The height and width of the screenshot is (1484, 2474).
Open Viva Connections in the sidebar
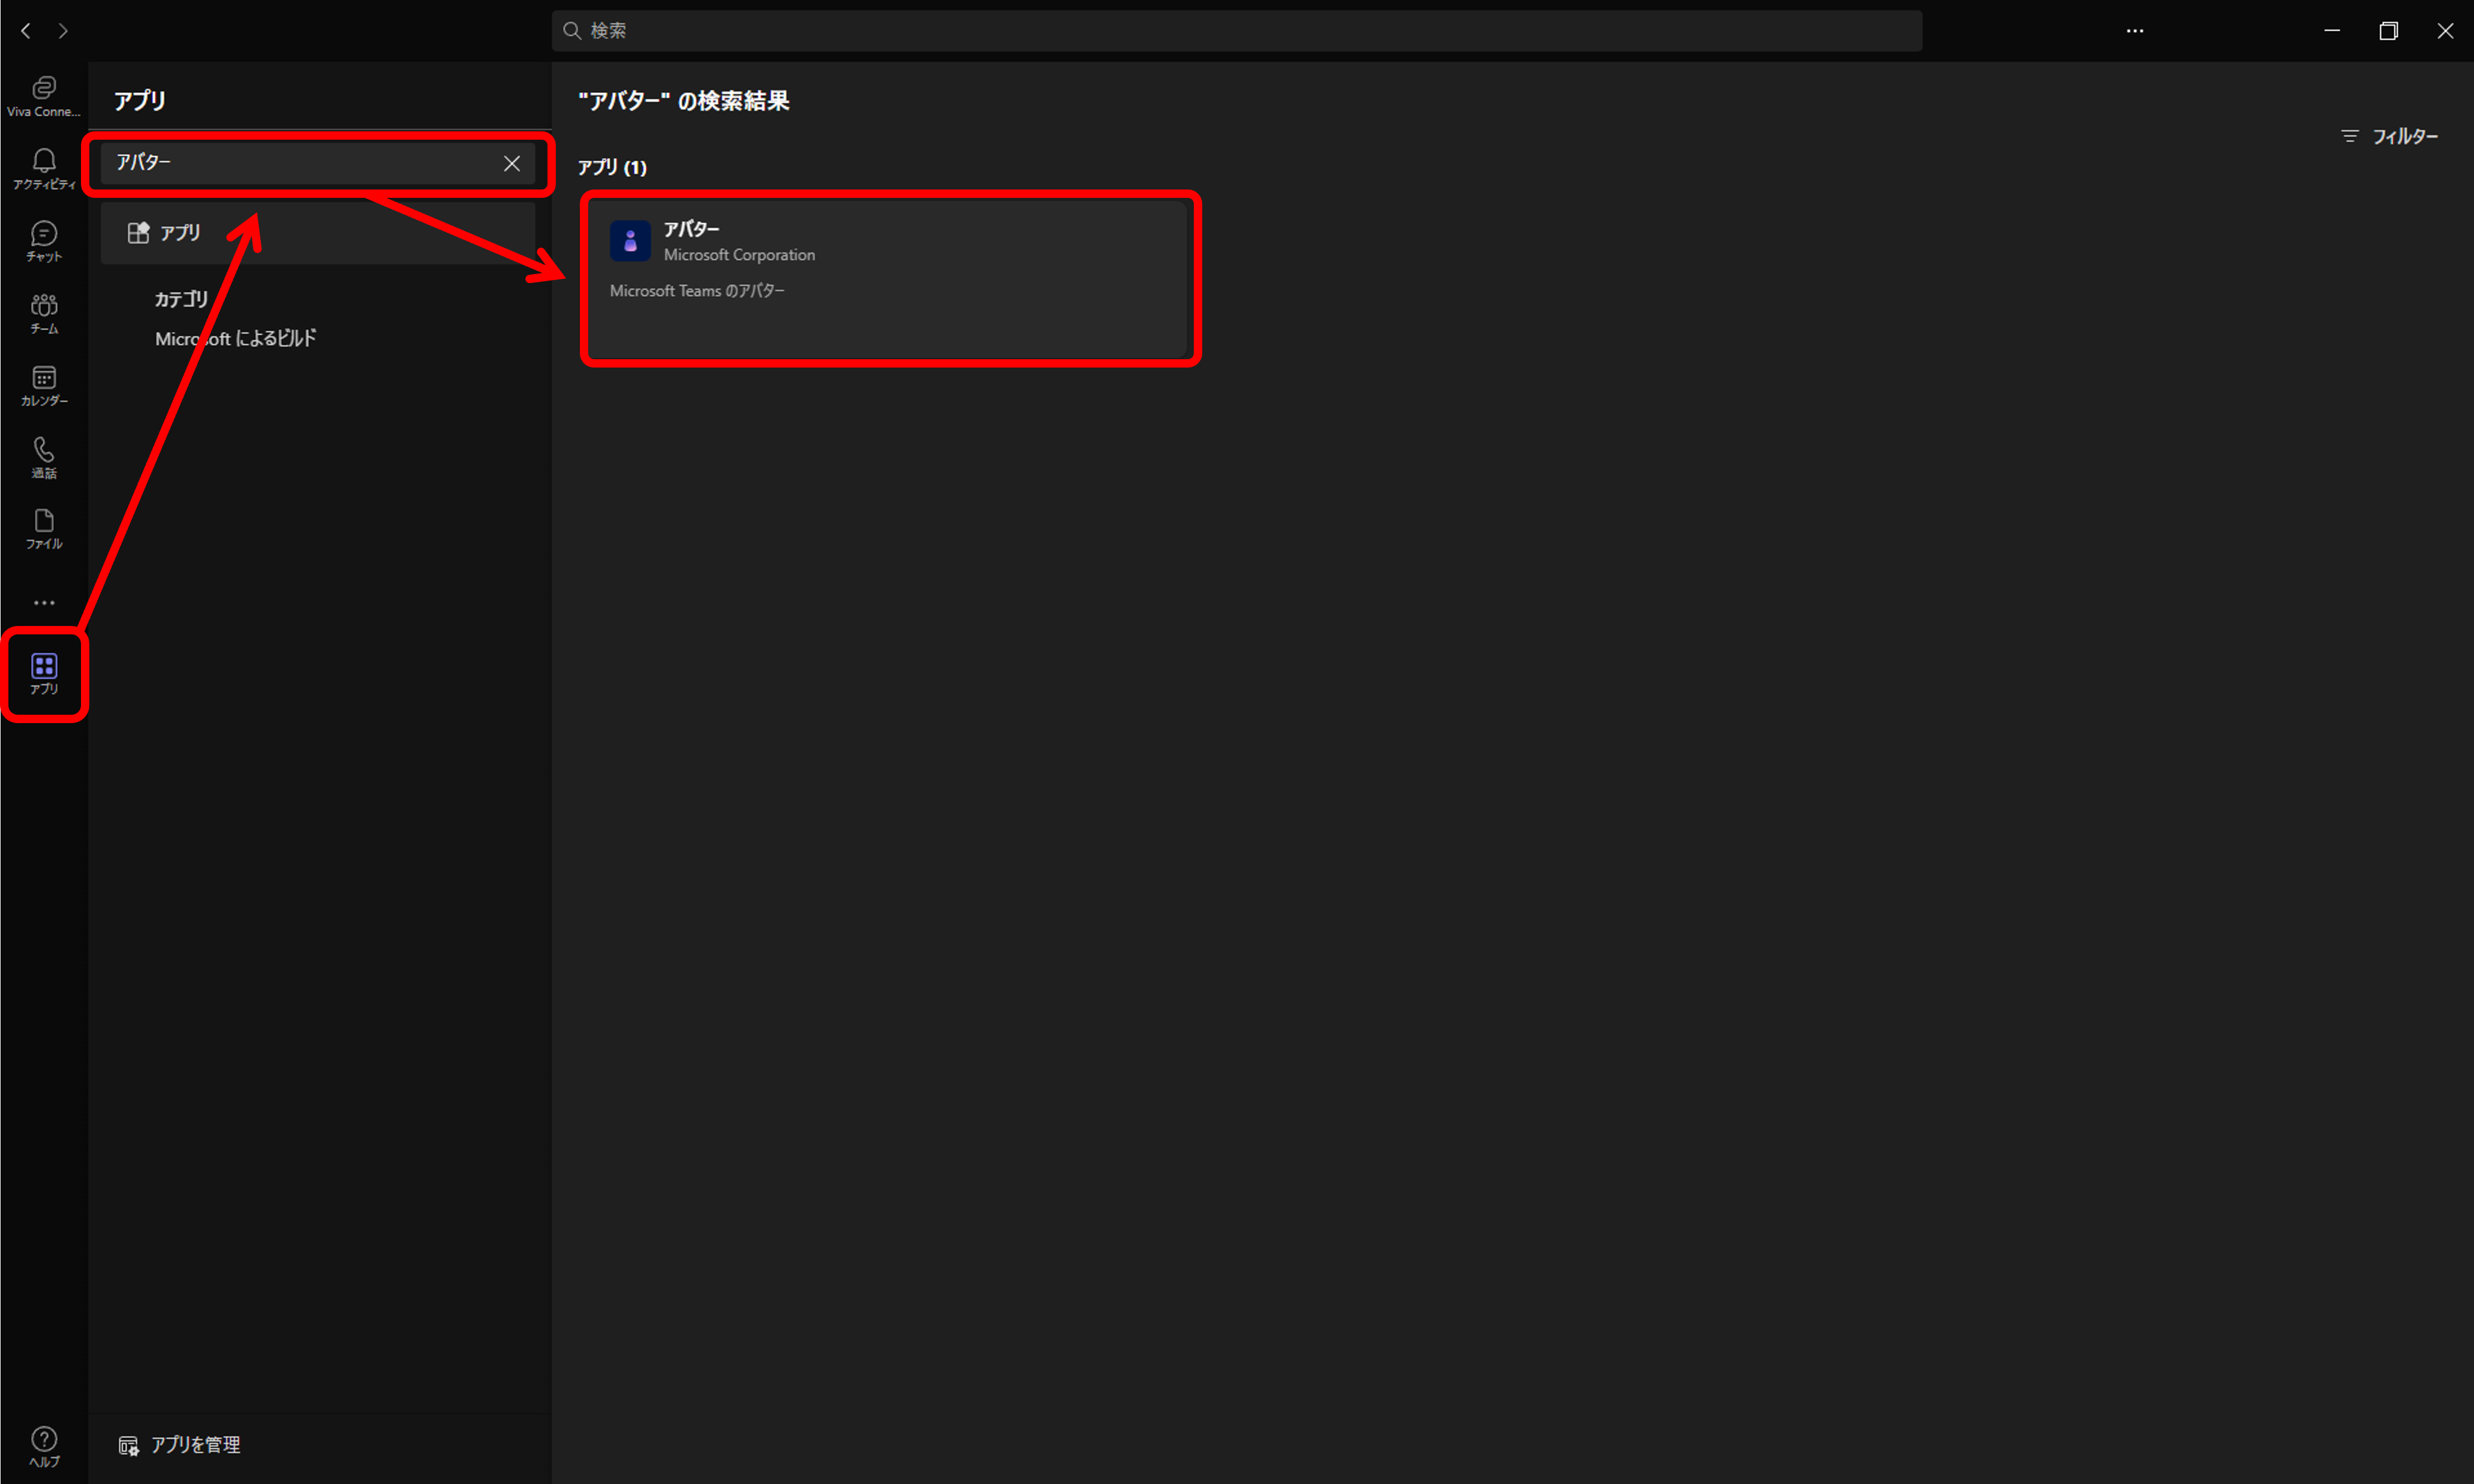tap(44, 96)
